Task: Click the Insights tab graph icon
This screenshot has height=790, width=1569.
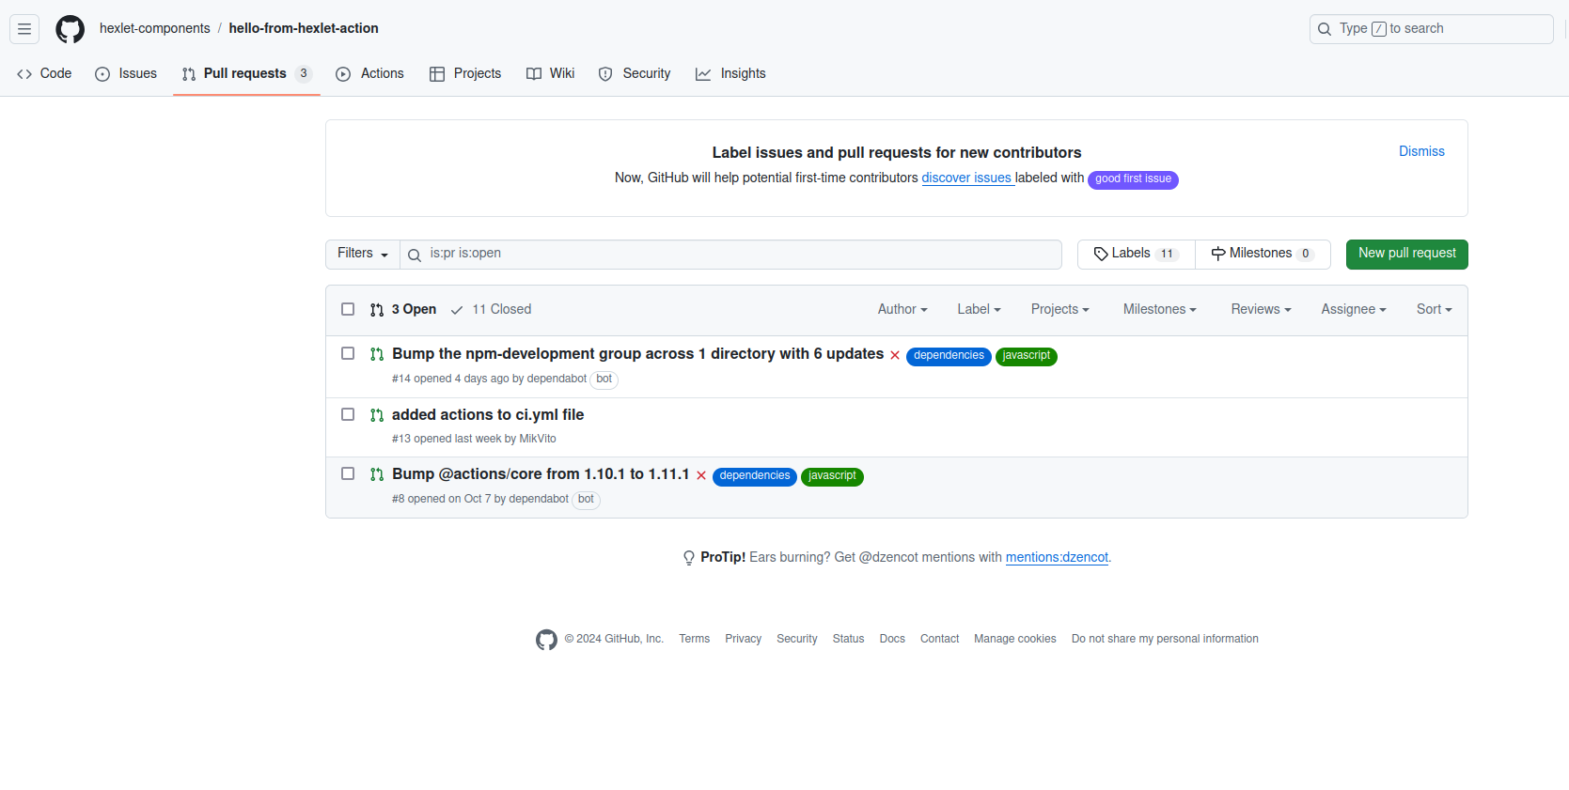Action: 703,74
